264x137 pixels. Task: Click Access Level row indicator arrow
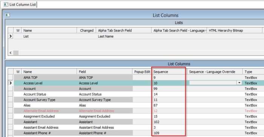[11, 83]
